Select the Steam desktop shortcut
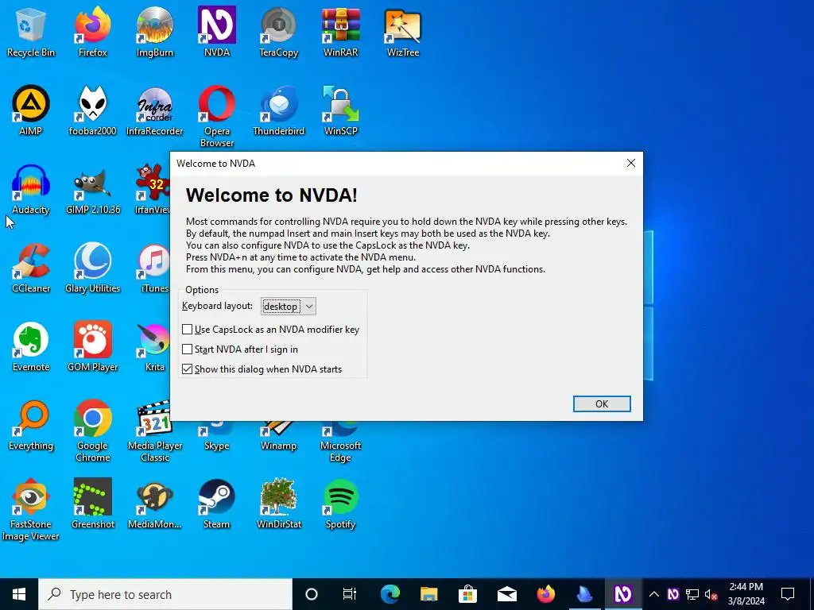The width and height of the screenshot is (814, 610). (x=217, y=504)
